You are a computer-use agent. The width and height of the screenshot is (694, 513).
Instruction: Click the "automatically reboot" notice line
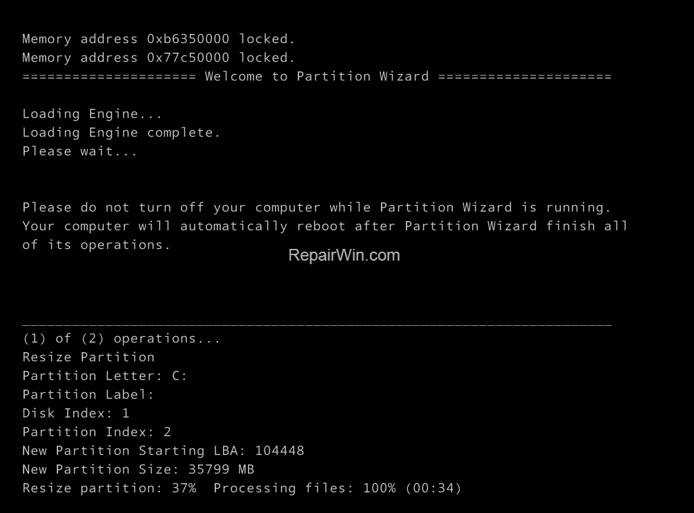point(325,226)
